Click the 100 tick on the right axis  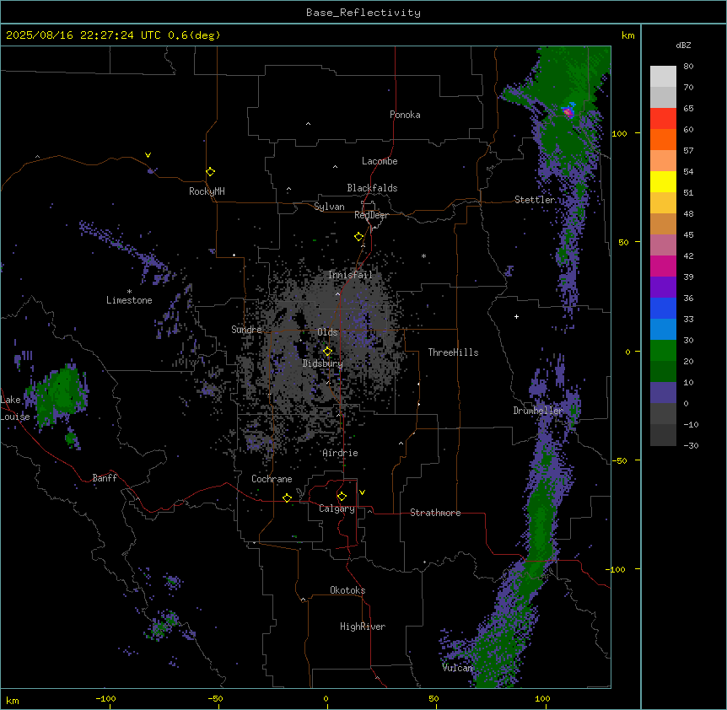[619, 133]
